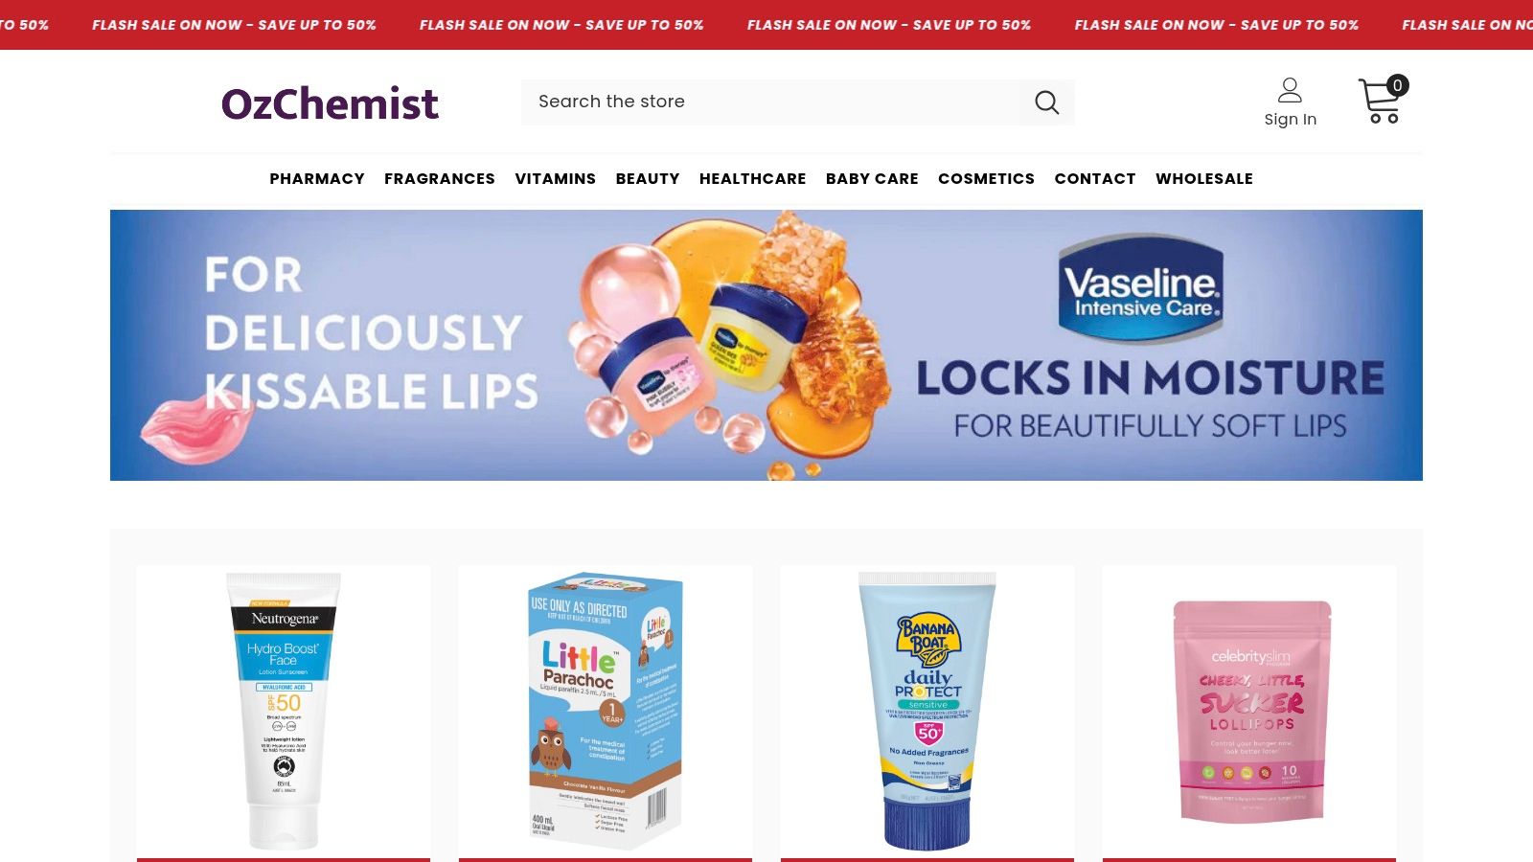This screenshot has height=862, width=1533.
Task: Select the Beauty navigation item
Action: point(648,179)
